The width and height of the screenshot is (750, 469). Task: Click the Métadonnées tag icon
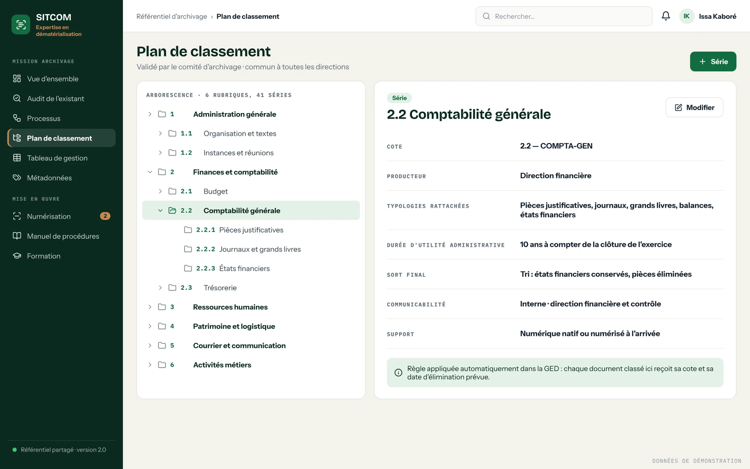tap(17, 178)
